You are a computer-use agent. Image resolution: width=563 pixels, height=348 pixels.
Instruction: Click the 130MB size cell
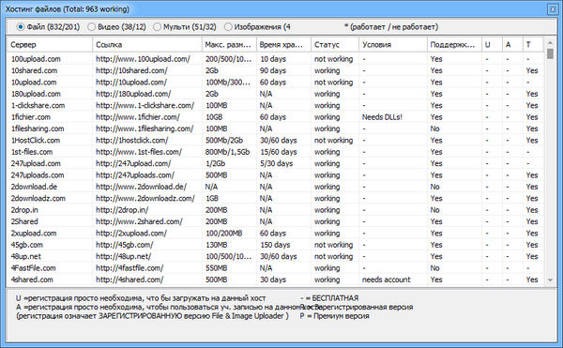point(216,245)
